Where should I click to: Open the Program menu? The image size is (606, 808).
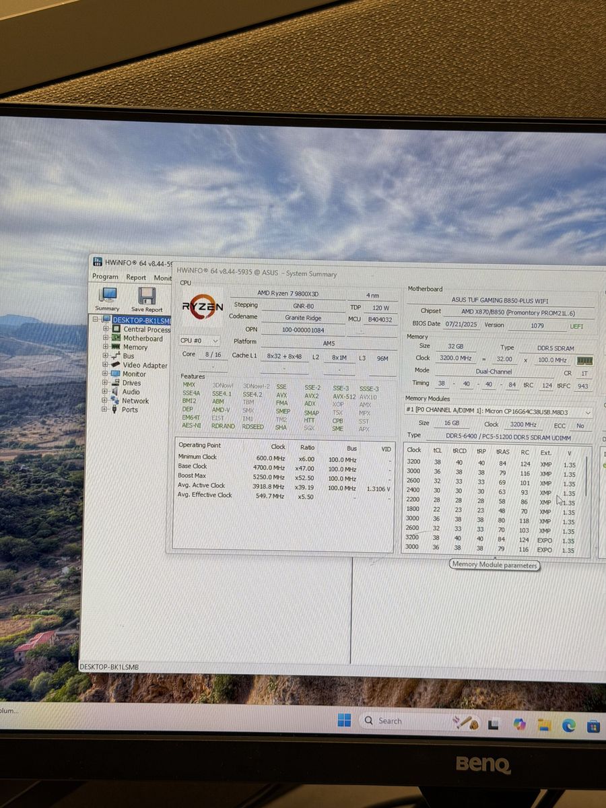click(x=105, y=277)
